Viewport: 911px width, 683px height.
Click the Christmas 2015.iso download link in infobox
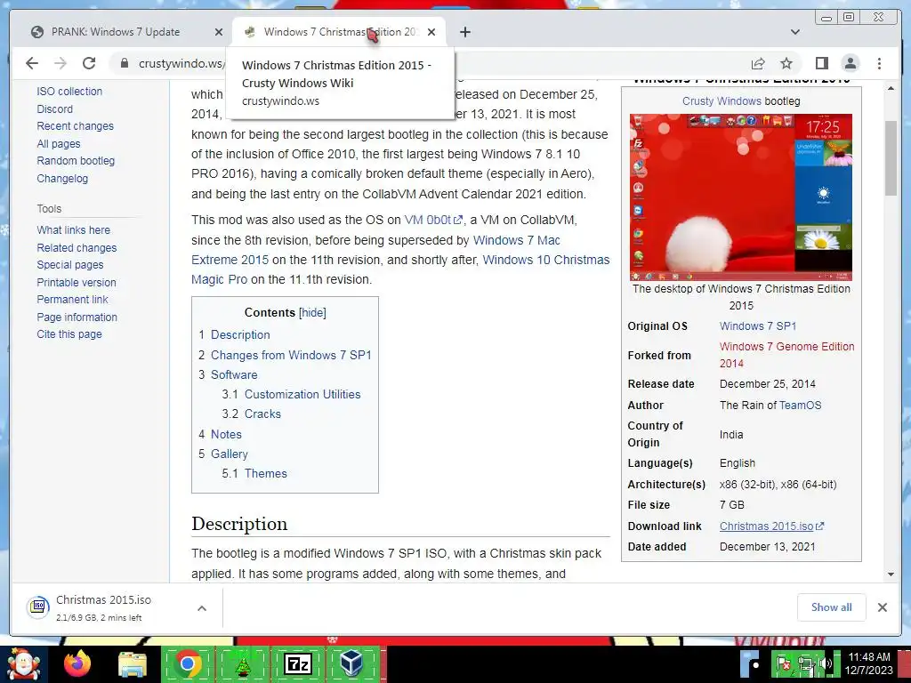click(771, 526)
